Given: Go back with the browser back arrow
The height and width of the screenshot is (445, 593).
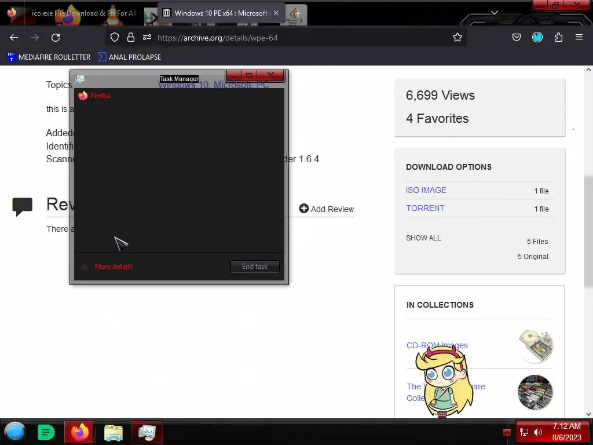Looking at the screenshot, I should click(14, 38).
